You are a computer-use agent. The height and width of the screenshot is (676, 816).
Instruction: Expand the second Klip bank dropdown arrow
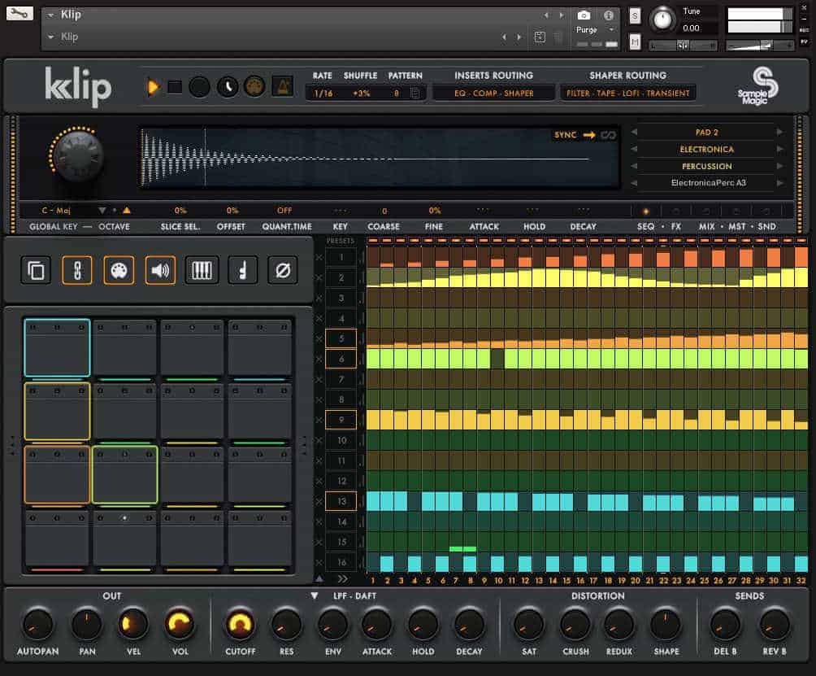50,37
